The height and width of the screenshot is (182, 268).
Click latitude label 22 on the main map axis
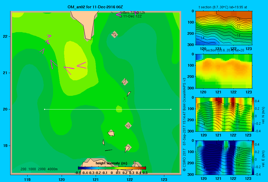[x=5, y=36]
